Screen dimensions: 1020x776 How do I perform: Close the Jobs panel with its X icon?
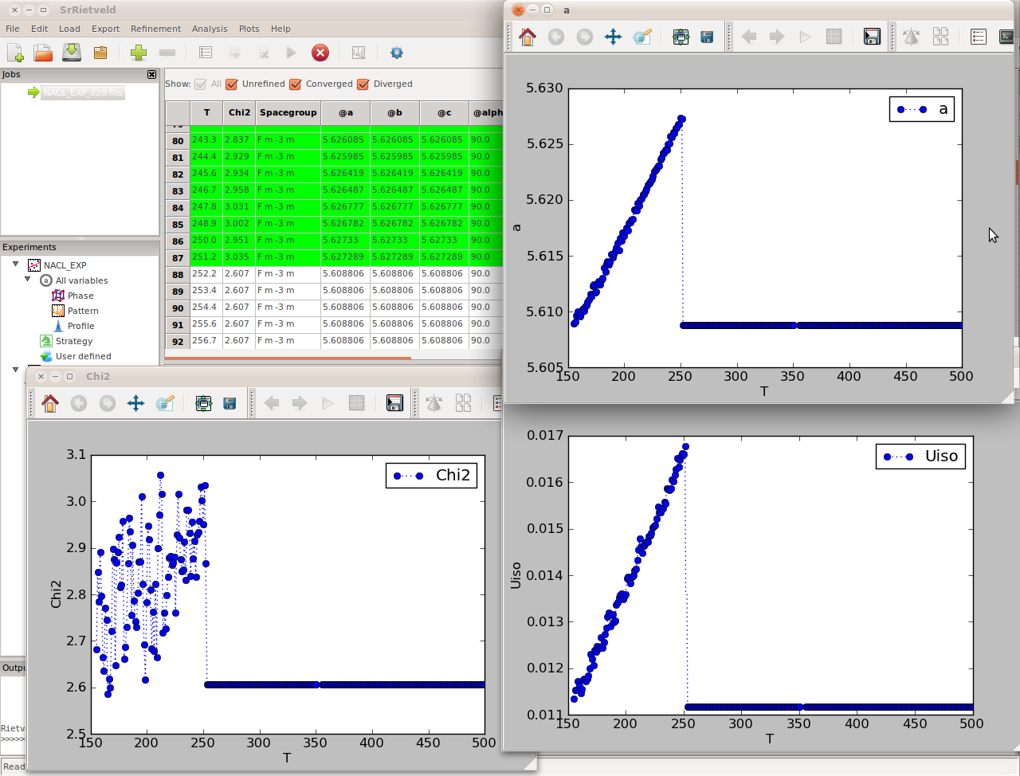click(152, 74)
